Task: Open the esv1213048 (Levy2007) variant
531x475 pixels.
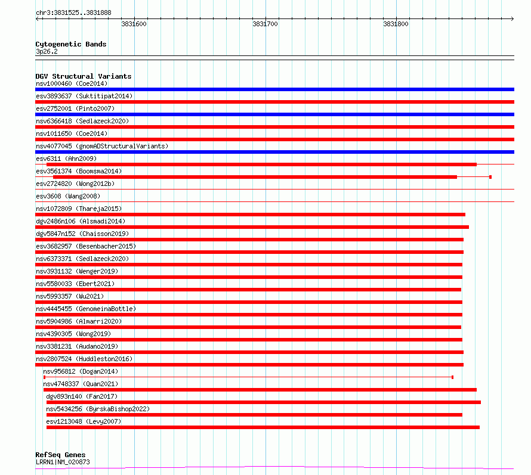Action: click(x=84, y=421)
